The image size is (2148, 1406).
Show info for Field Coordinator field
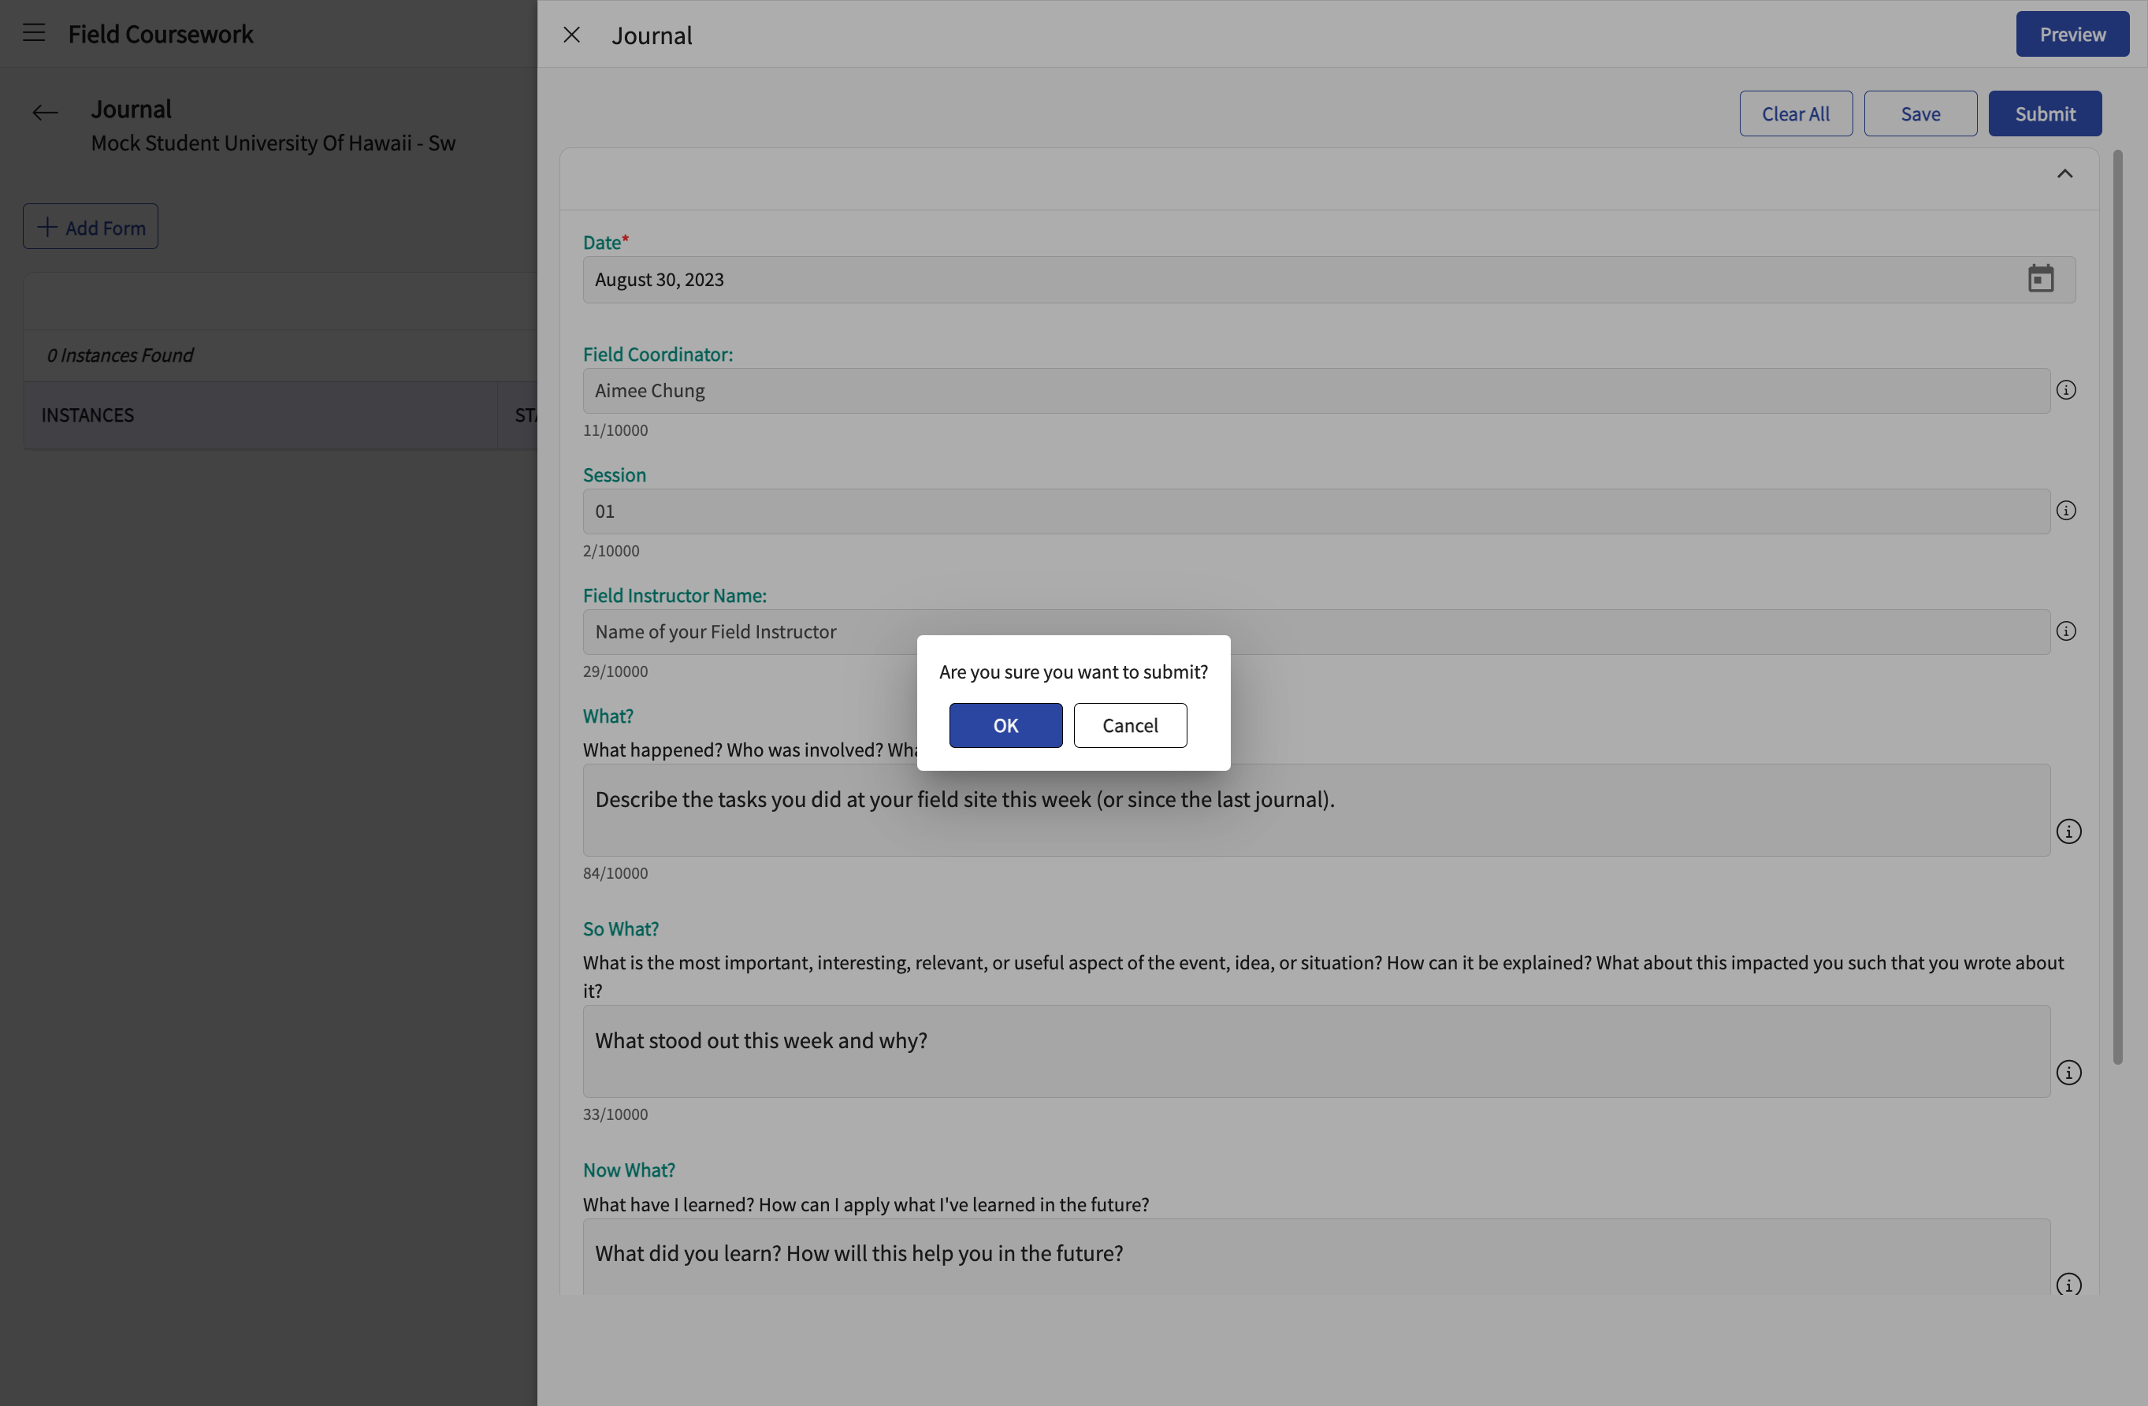pos(2066,390)
